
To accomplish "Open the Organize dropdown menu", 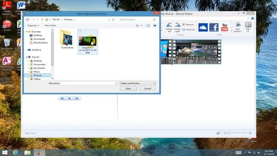I will 33,26.
